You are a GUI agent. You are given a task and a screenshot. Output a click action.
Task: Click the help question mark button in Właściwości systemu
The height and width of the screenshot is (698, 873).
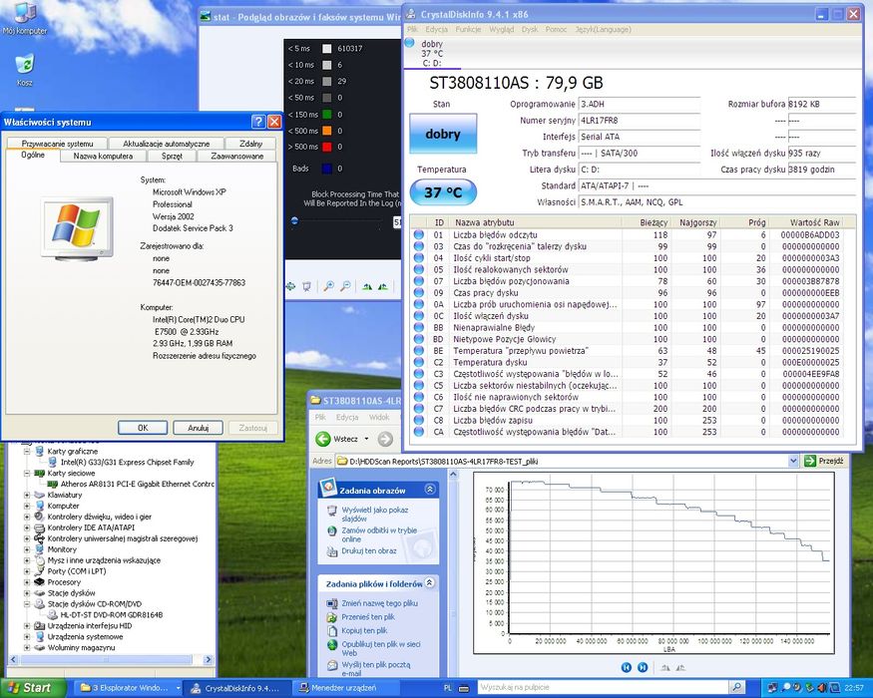tap(258, 122)
